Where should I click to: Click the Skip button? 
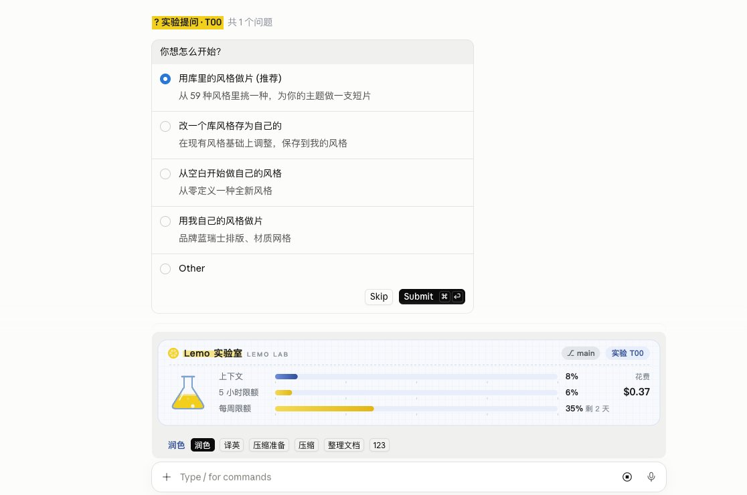379,296
